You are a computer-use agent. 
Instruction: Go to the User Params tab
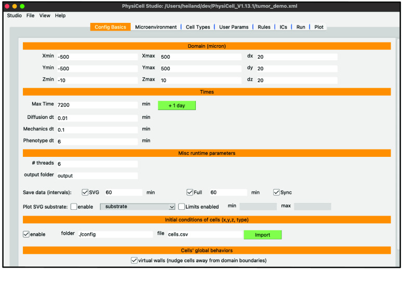234,27
